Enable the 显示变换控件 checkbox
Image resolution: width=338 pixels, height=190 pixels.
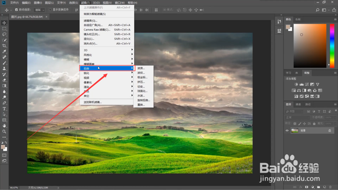[50, 10]
